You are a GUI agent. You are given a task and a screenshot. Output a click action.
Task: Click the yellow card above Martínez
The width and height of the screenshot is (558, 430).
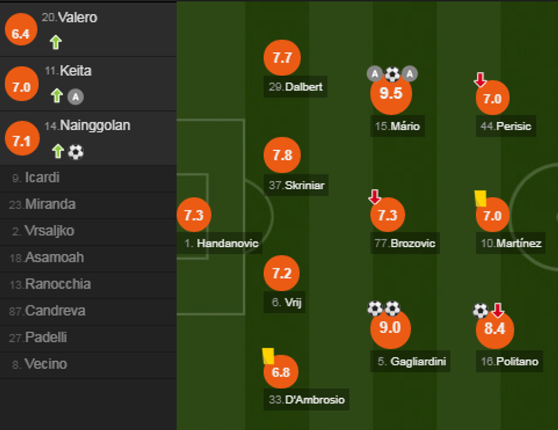pyautogui.click(x=481, y=198)
